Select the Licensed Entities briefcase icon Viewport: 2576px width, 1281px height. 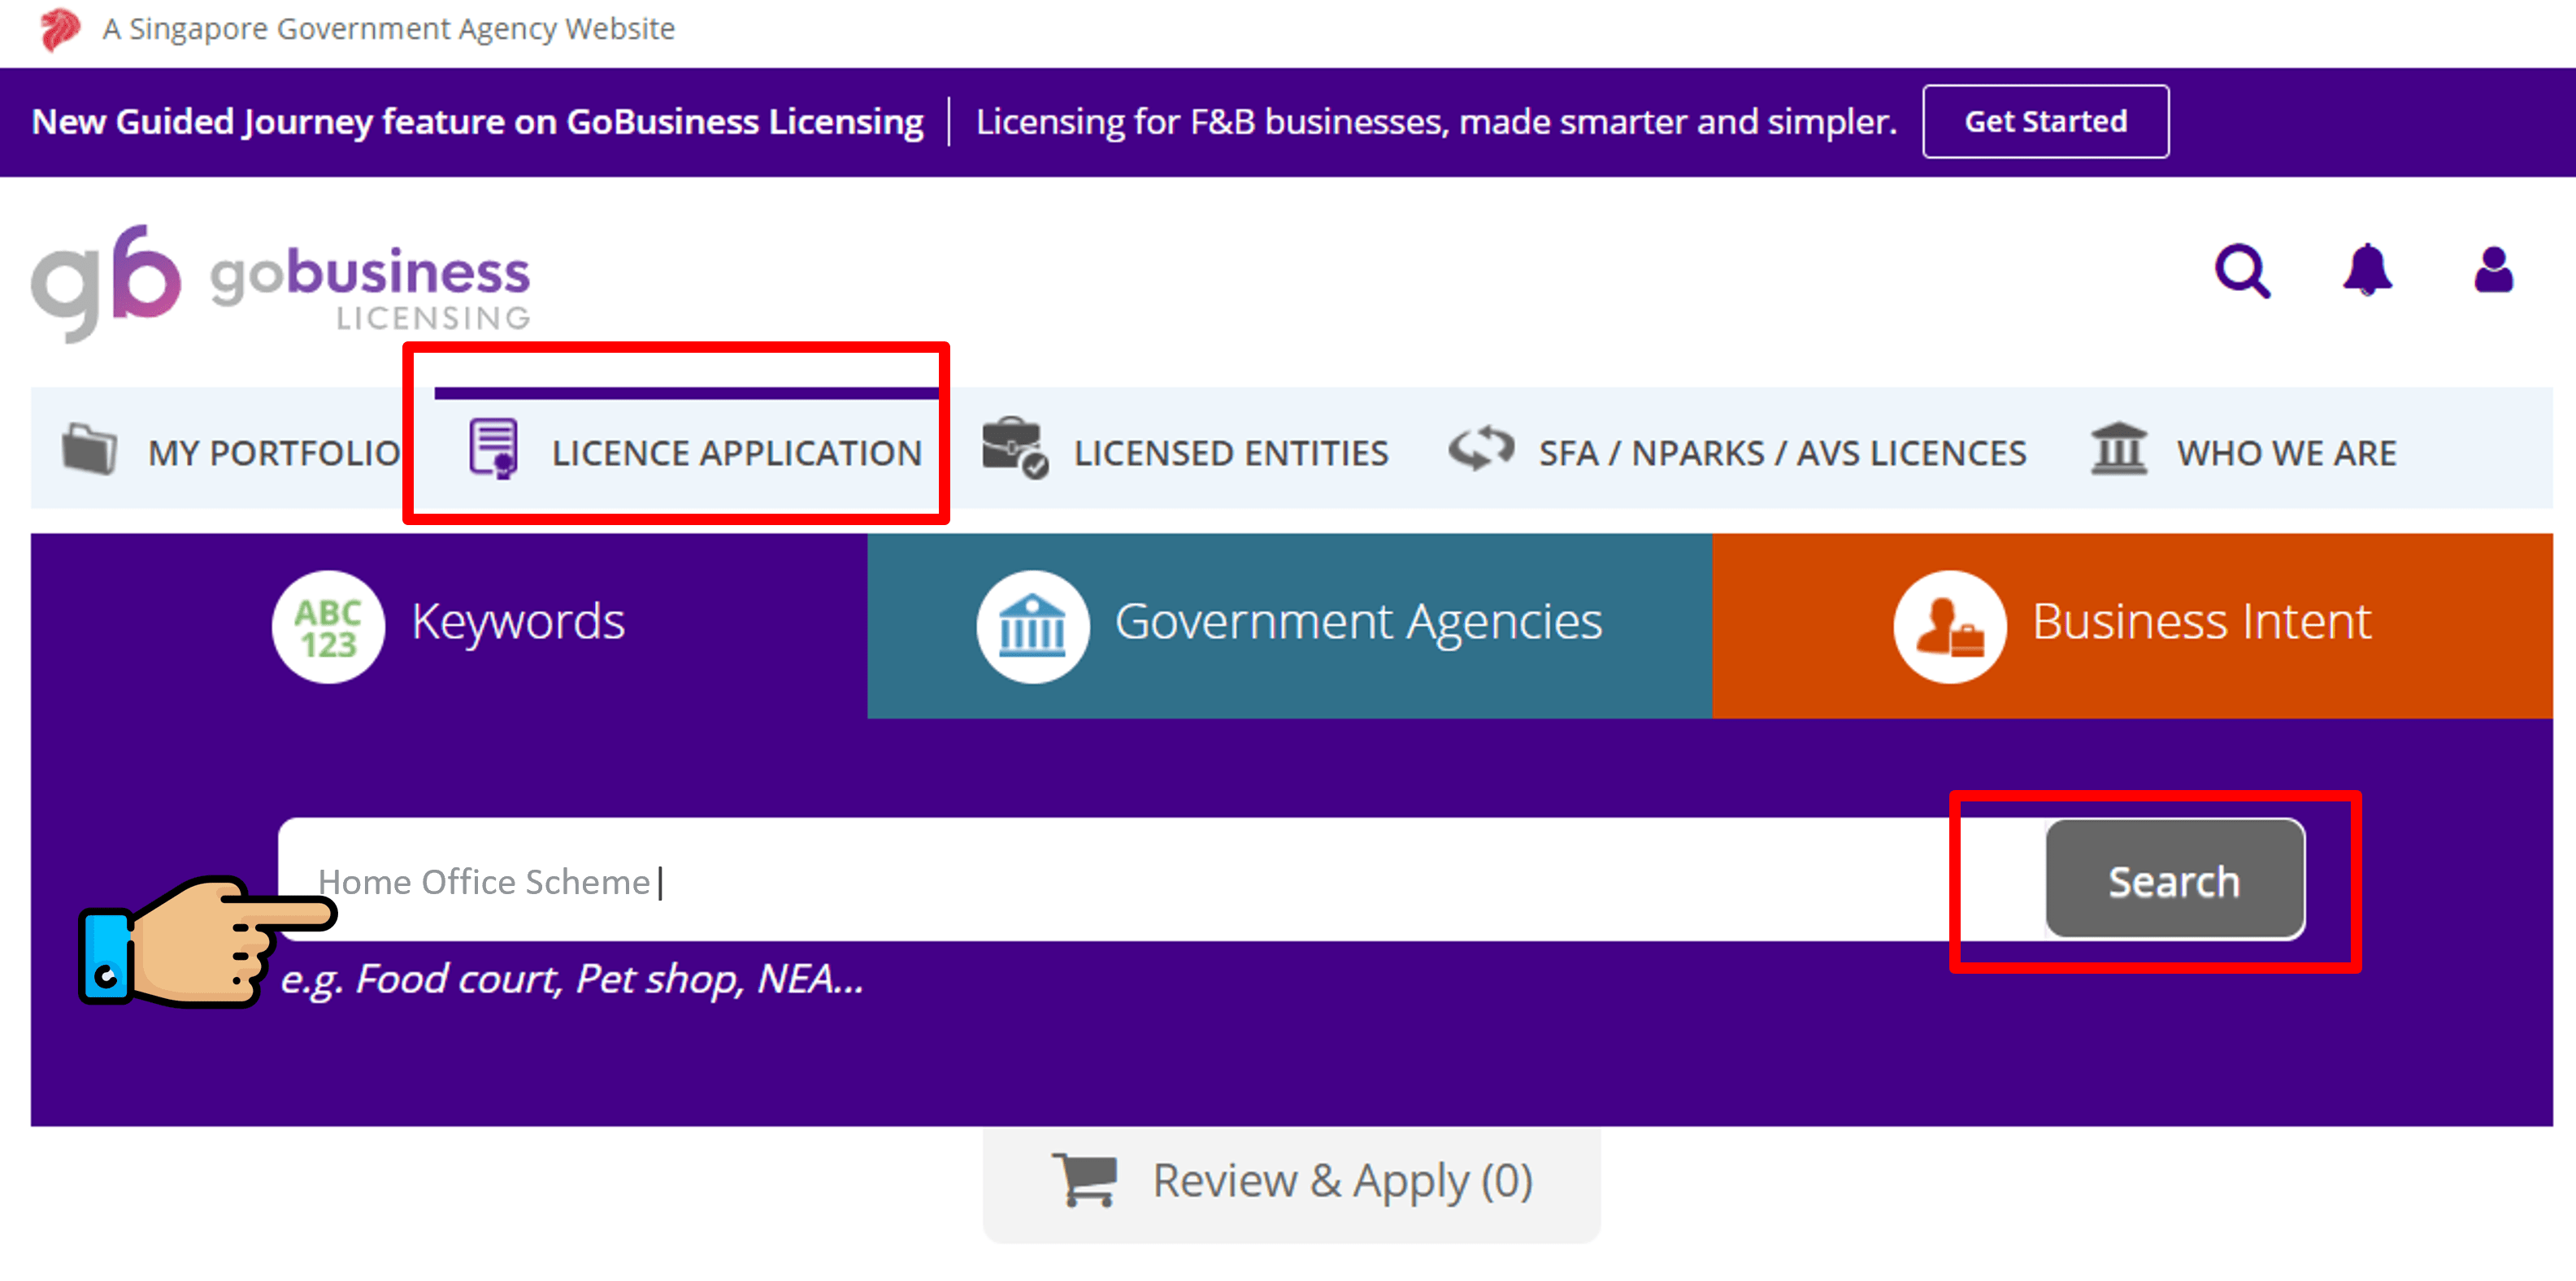pyautogui.click(x=1017, y=450)
